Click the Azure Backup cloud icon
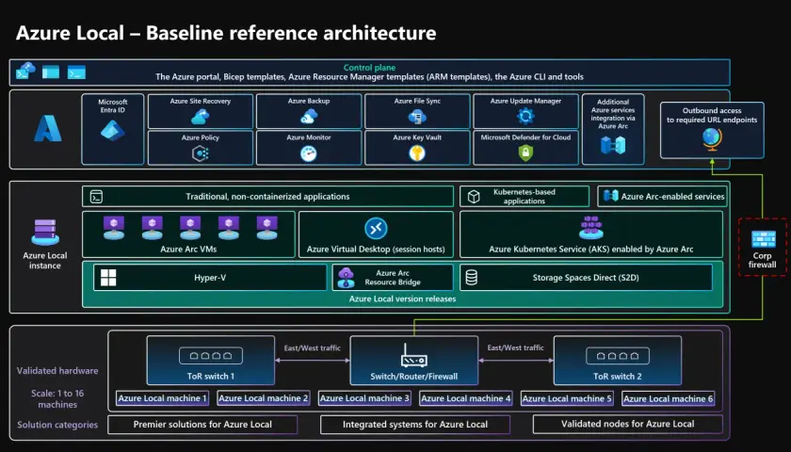791x452 pixels. coord(309,117)
